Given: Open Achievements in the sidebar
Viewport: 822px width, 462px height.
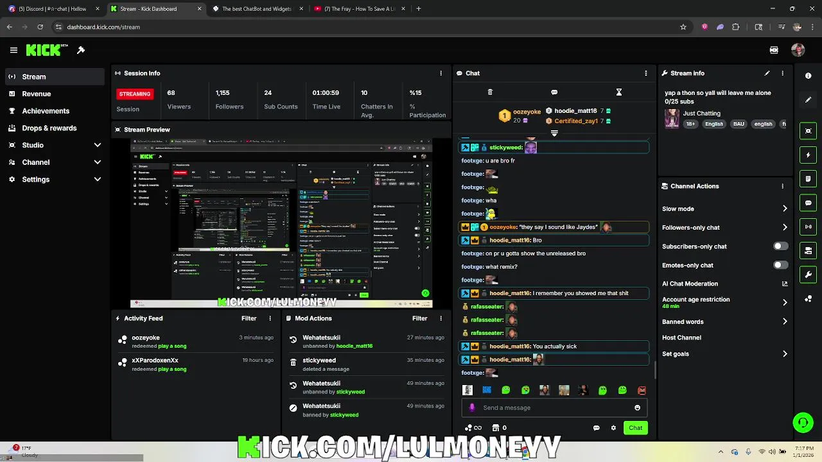Looking at the screenshot, I should tap(55, 111).
